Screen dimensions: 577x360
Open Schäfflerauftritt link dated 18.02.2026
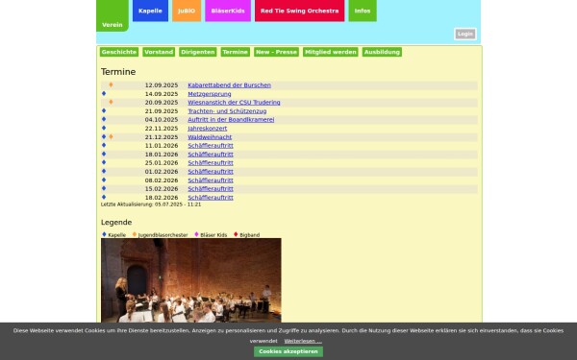211,198
